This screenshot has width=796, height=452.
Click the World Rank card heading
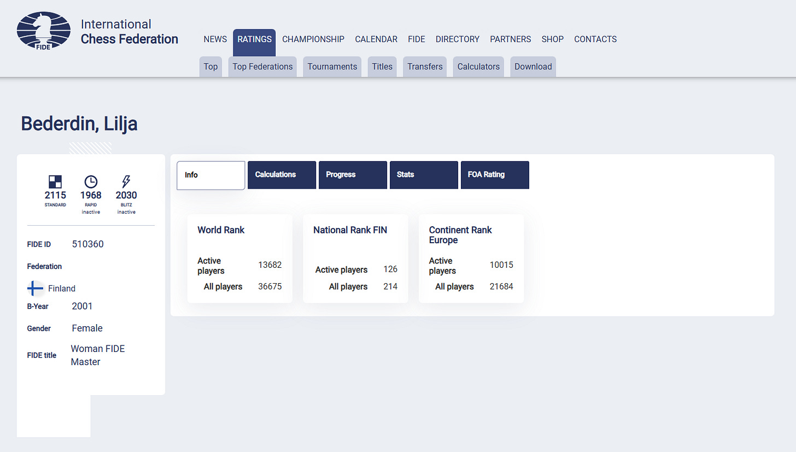[x=221, y=230]
